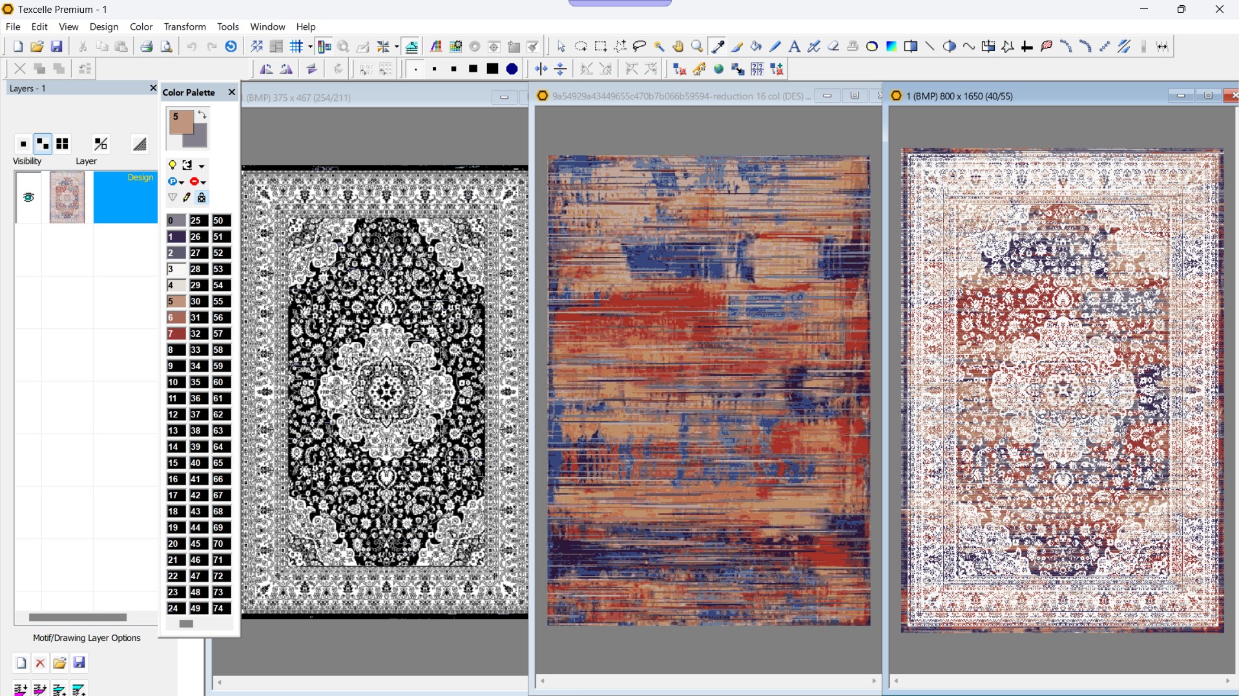This screenshot has width=1239, height=696.
Task: Select color swatch 7 in palette
Action: [176, 334]
